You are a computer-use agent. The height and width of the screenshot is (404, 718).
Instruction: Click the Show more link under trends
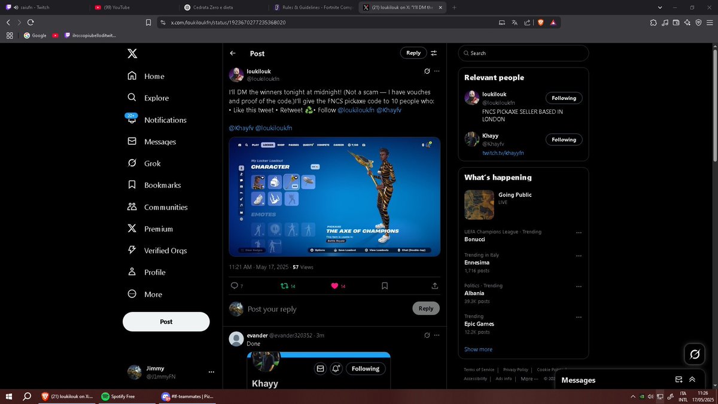click(x=478, y=350)
